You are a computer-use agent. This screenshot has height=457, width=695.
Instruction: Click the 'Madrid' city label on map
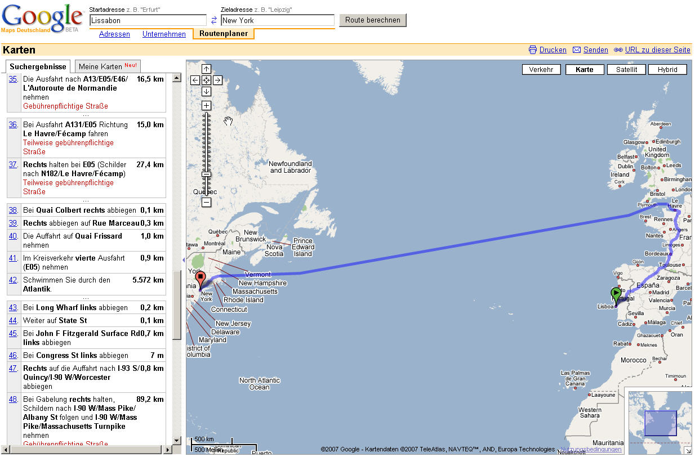coord(661,293)
